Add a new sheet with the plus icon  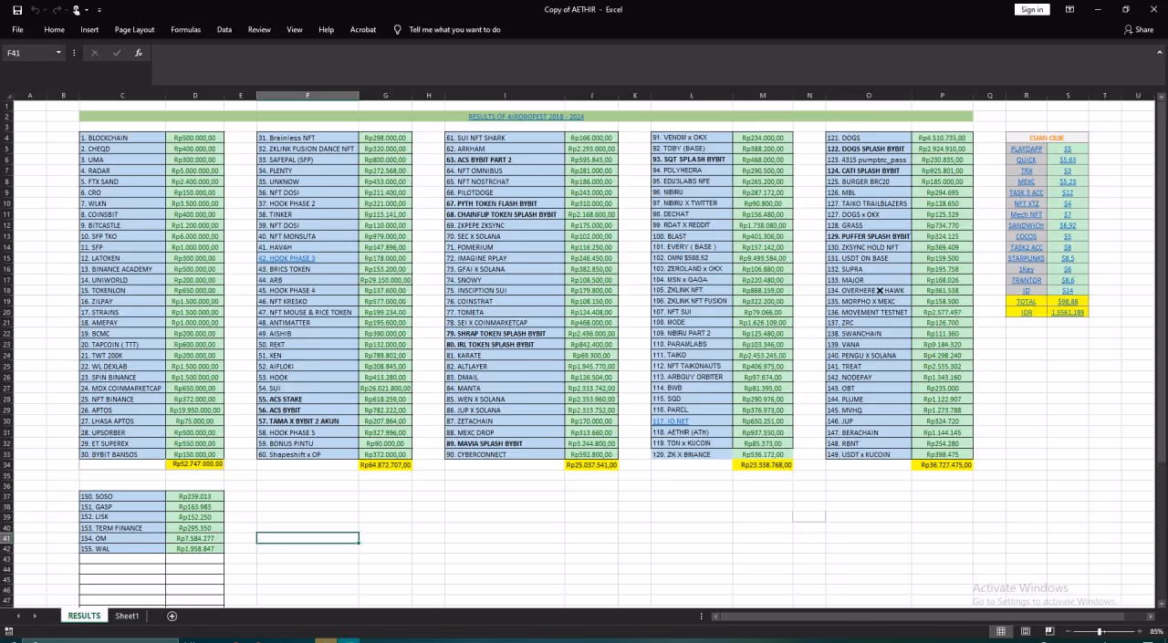[172, 617]
